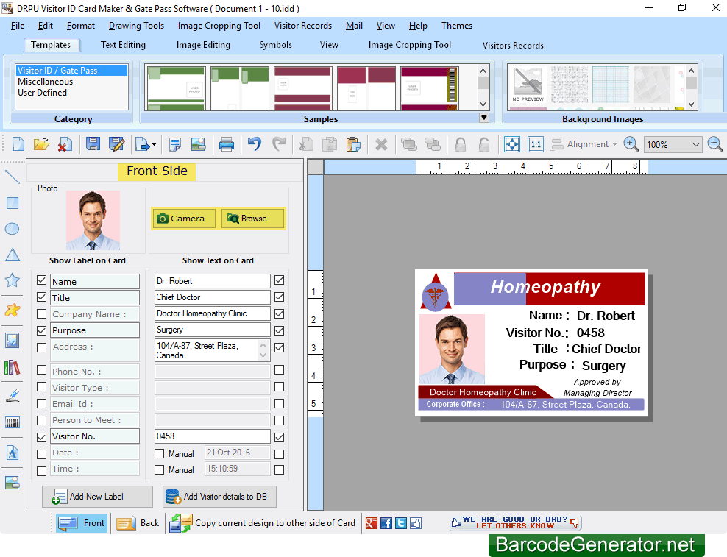Check the Manual time checkbox
The width and height of the screenshot is (727, 557).
(159, 469)
